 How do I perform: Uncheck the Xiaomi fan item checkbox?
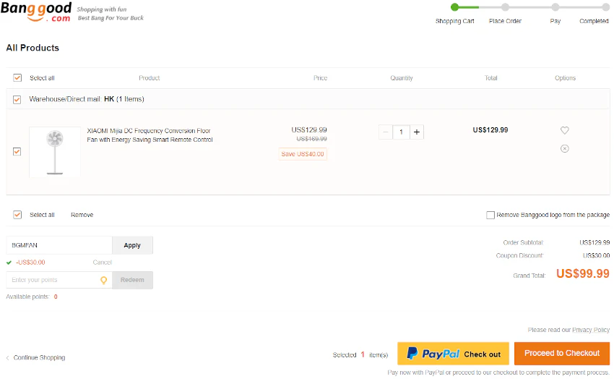point(17,152)
